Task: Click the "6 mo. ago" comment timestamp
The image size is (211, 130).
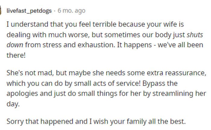Action: 71,11
